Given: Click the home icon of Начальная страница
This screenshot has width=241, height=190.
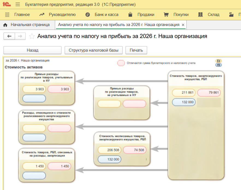Looking at the screenshot, I should click(x=5, y=25).
